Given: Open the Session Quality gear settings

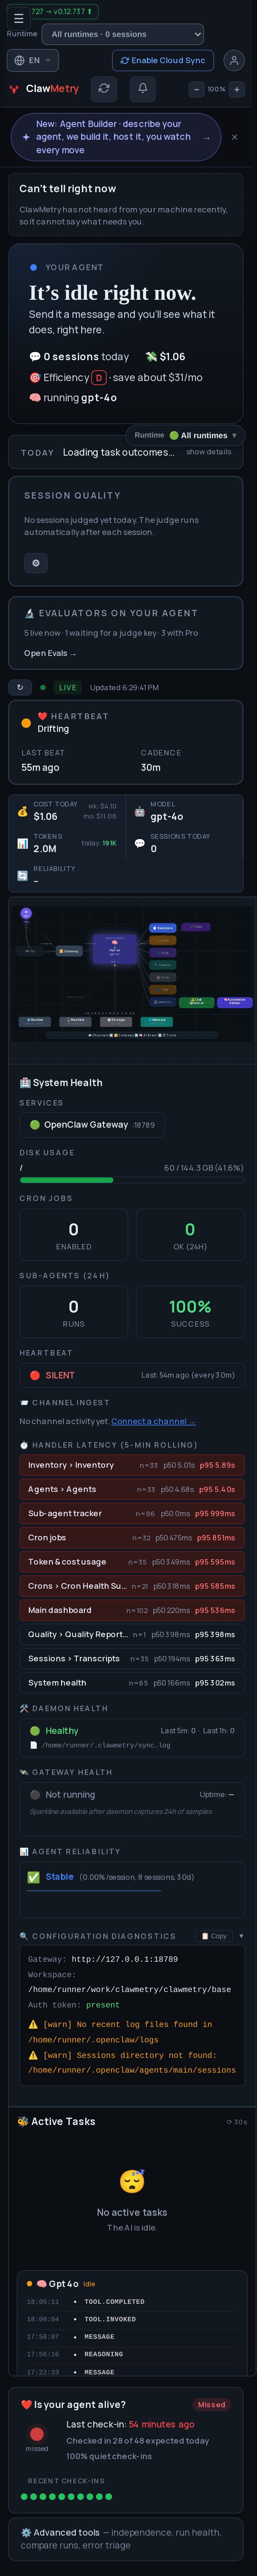Looking at the screenshot, I should coord(36,563).
